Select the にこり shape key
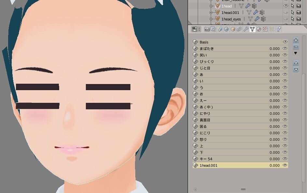 click(x=240, y=133)
